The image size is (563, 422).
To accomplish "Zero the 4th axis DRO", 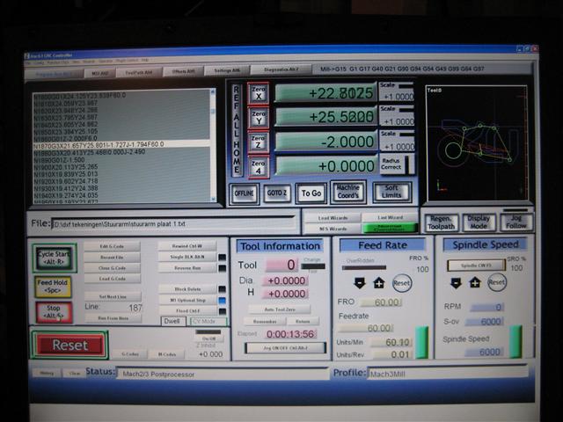I will 258,167.
